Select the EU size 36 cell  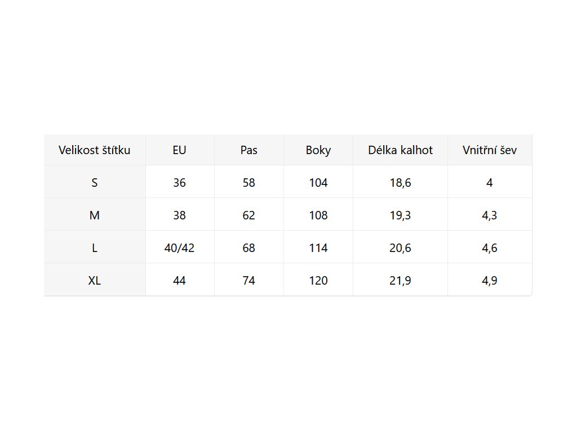[179, 183]
